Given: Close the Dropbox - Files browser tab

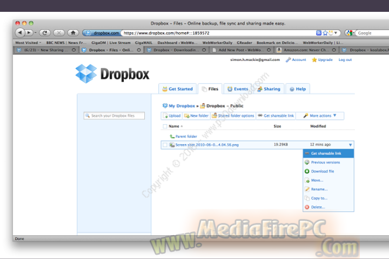Looking at the screenshot, I should point(139,50).
